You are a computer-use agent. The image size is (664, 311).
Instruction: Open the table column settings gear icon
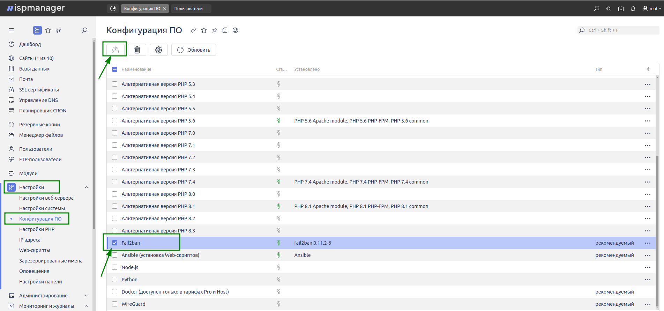pos(649,69)
